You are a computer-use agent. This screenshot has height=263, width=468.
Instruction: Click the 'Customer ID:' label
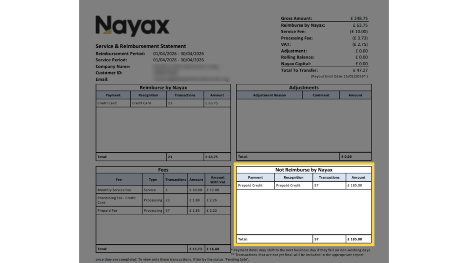pyautogui.click(x=109, y=73)
